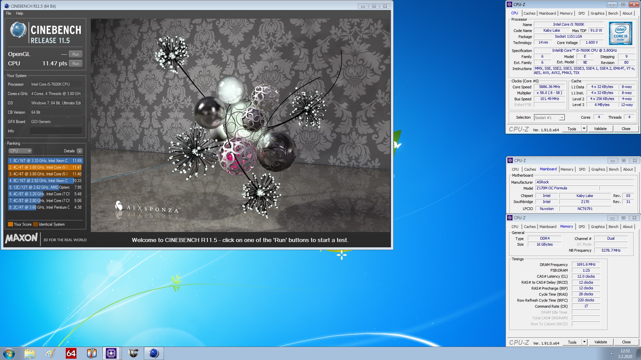The height and width of the screenshot is (360, 641).
Task: Click the panel splitter grip handle
Action: pos(88,132)
